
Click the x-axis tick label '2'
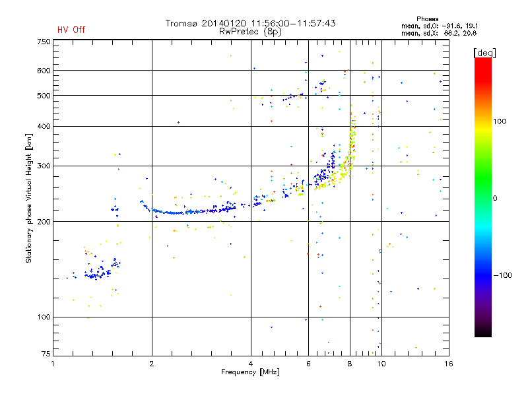152,364
